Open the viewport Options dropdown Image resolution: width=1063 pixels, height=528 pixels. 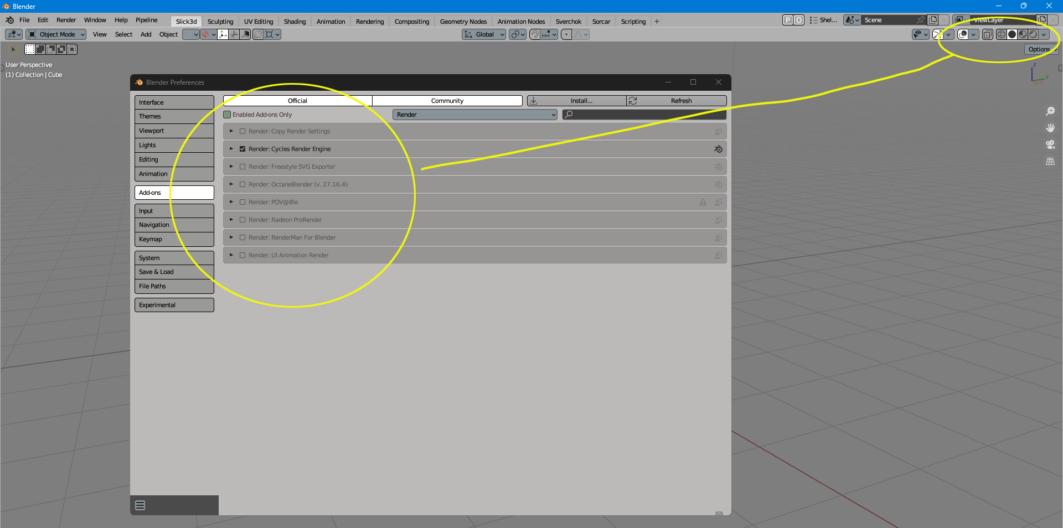pyautogui.click(x=1041, y=49)
